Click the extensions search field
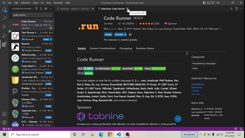Image resolution: width=245 pixels, height=138 pixels. pos(32,15)
